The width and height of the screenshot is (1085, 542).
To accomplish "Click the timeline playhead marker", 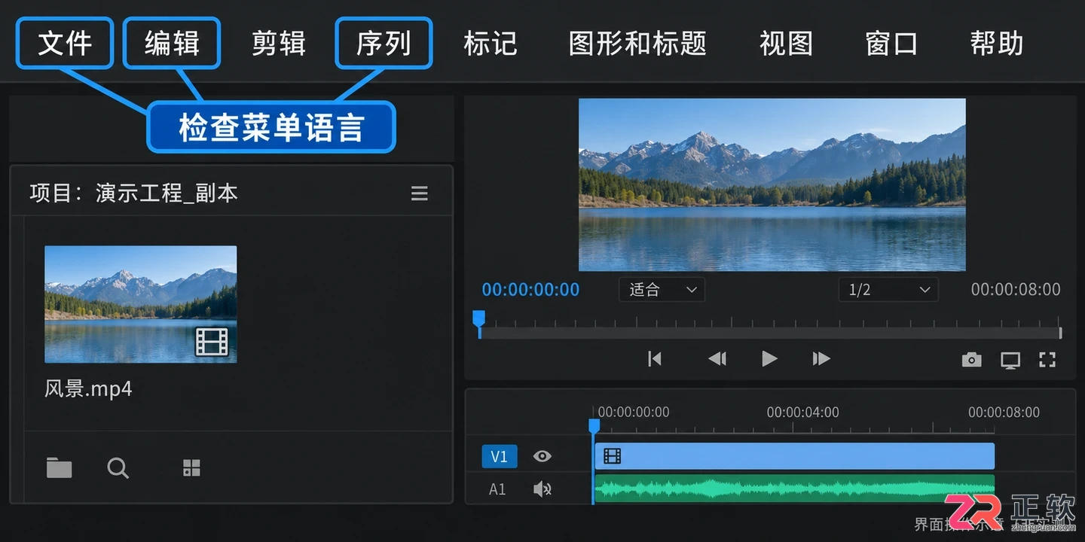I will tap(594, 427).
